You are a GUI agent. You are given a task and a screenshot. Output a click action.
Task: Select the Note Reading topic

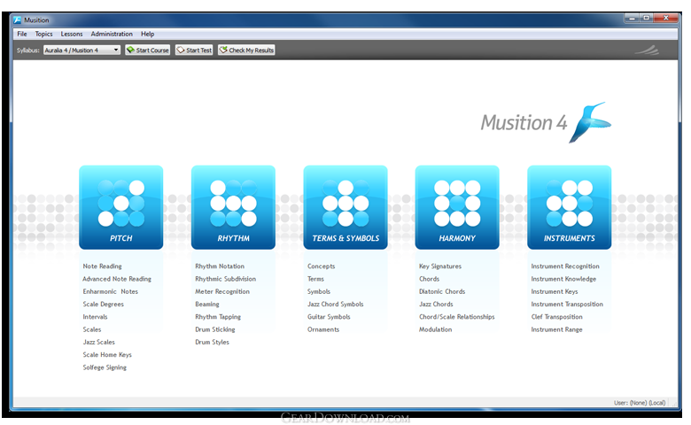coord(102,266)
